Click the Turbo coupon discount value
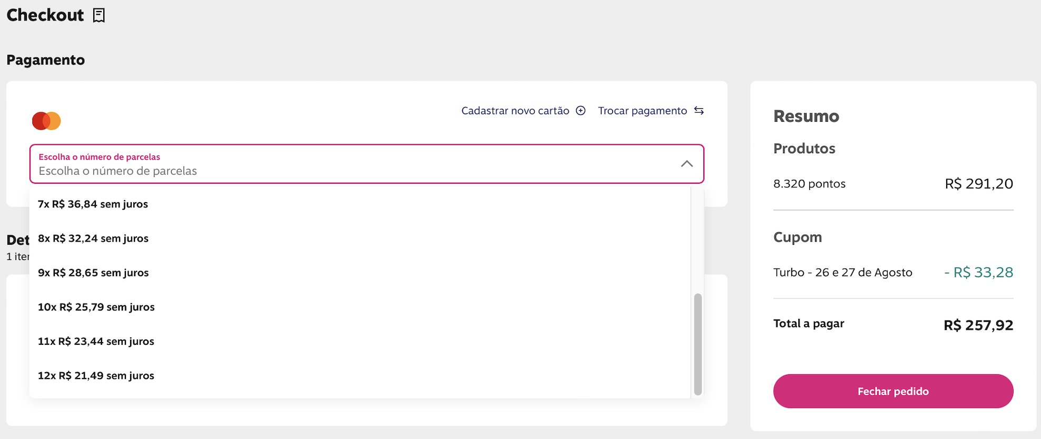The width and height of the screenshot is (1041, 439). coord(978,272)
